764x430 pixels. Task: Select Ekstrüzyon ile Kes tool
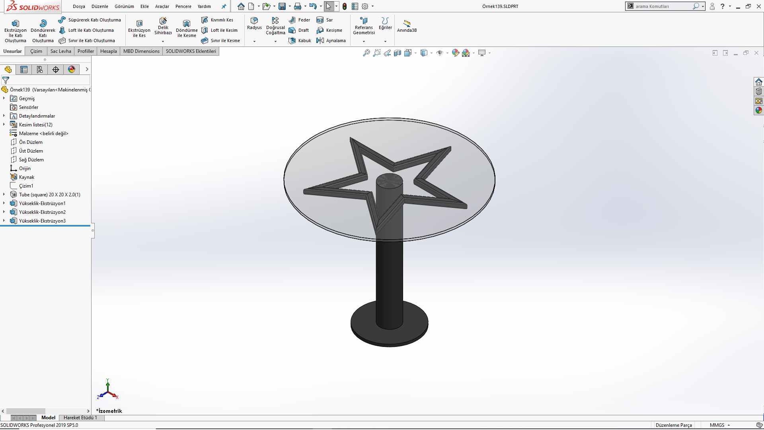pos(139,29)
